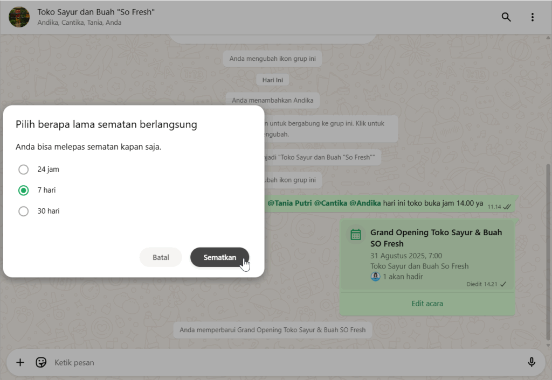Click the Ketik pesan message field
552x380 pixels.
tap(270, 362)
